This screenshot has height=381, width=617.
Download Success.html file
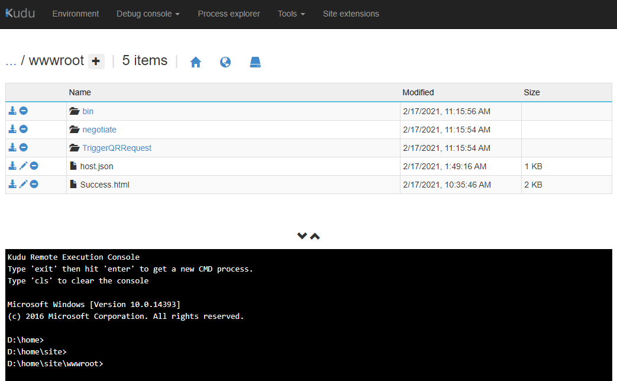(12, 184)
